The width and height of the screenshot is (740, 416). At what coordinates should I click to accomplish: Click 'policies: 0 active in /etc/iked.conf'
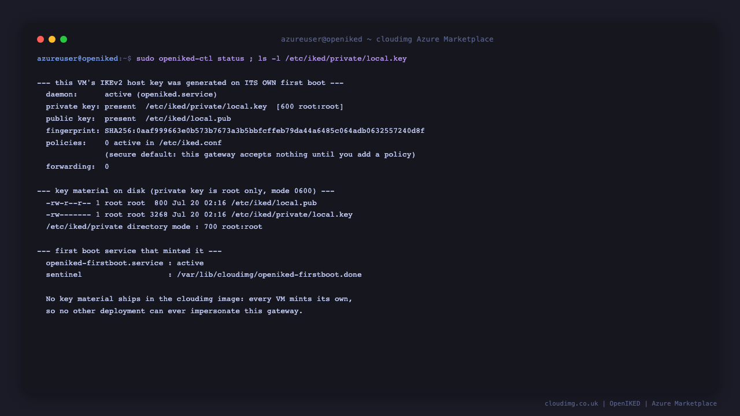click(x=134, y=143)
